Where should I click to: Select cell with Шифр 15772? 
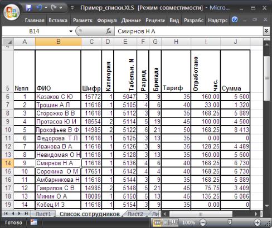[x=91, y=97]
